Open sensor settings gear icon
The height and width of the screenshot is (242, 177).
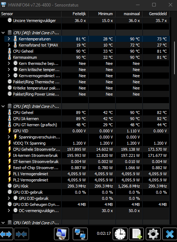pos(153,234)
